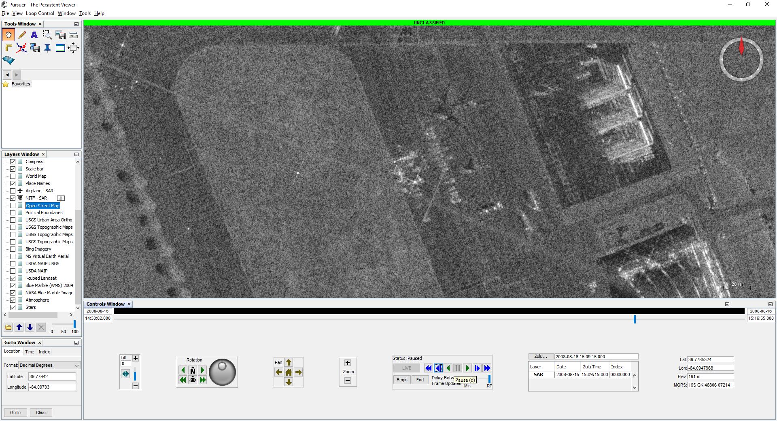Click the blue terrain surface tool
This screenshot has height=421, width=777.
coord(8,61)
